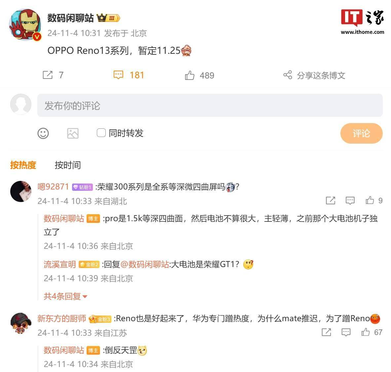The image size is (391, 372).
Task: Select the 按热度 sorting tab
Action: pos(23,165)
